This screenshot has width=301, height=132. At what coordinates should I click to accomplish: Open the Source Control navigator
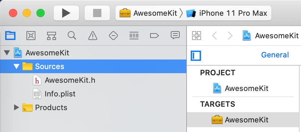31,36
